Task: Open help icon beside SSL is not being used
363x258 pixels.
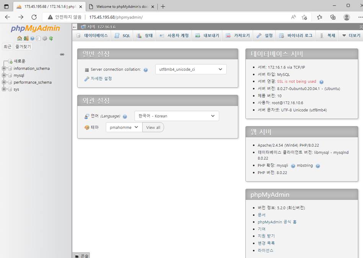Action: [321, 82]
